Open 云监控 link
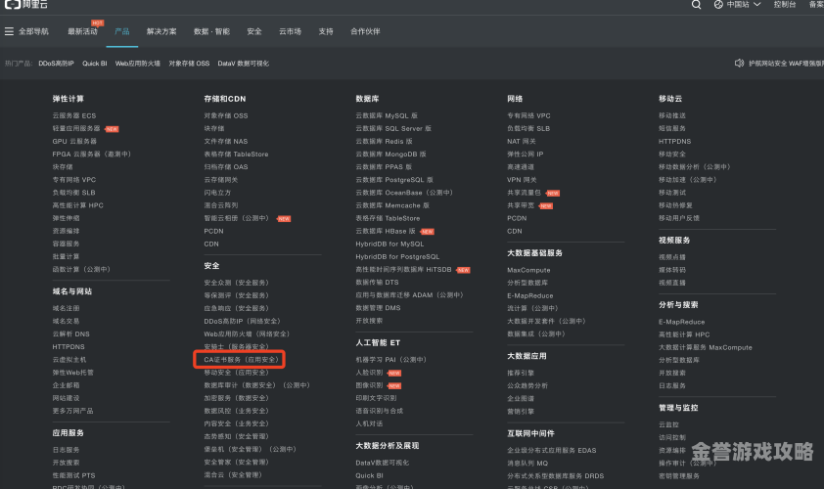Image resolution: width=824 pixels, height=489 pixels. (x=668, y=424)
